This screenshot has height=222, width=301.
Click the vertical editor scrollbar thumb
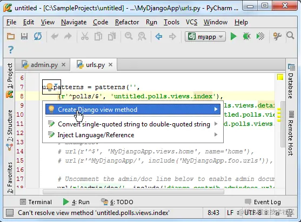(283, 124)
